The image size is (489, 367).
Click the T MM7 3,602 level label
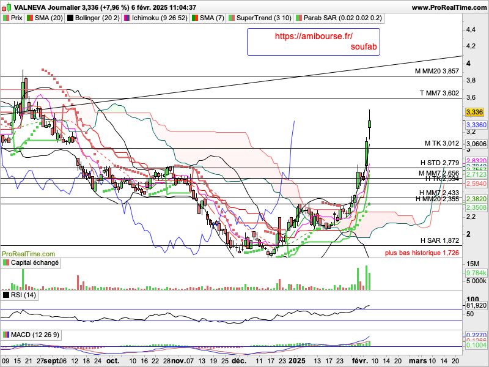coord(439,93)
